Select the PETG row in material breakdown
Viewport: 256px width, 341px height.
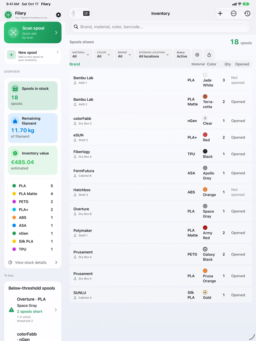(33, 202)
